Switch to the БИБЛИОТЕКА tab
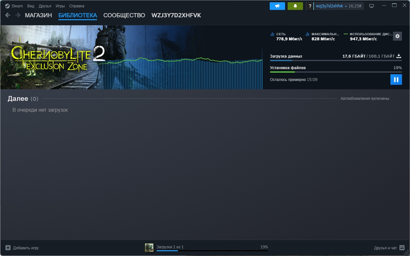410x256 pixels. (78, 15)
